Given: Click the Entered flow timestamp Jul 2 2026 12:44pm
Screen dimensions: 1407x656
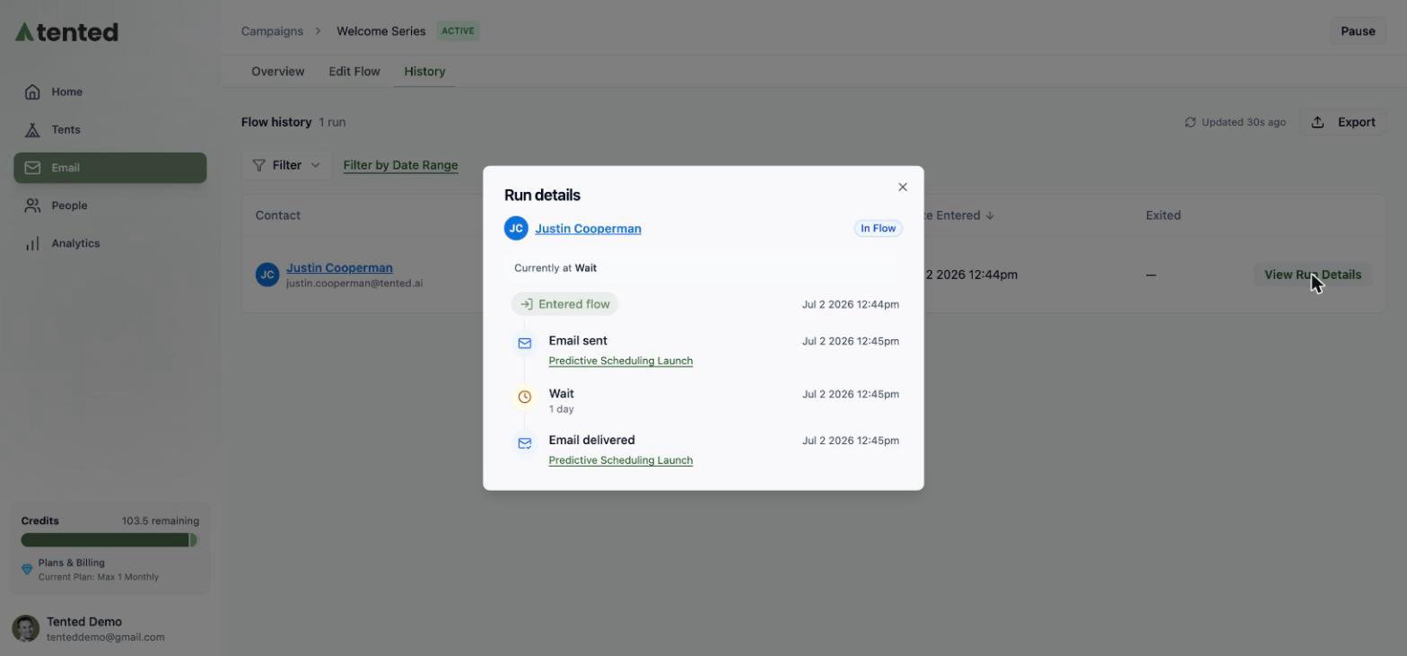Looking at the screenshot, I should 851,304.
